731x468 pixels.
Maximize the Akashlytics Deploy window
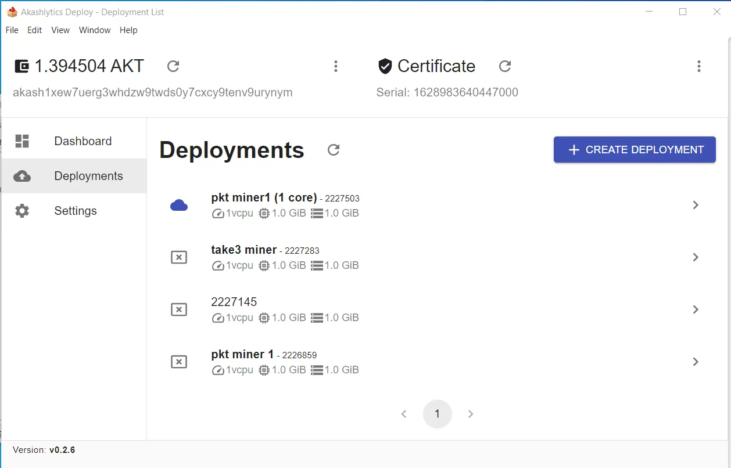click(x=683, y=12)
